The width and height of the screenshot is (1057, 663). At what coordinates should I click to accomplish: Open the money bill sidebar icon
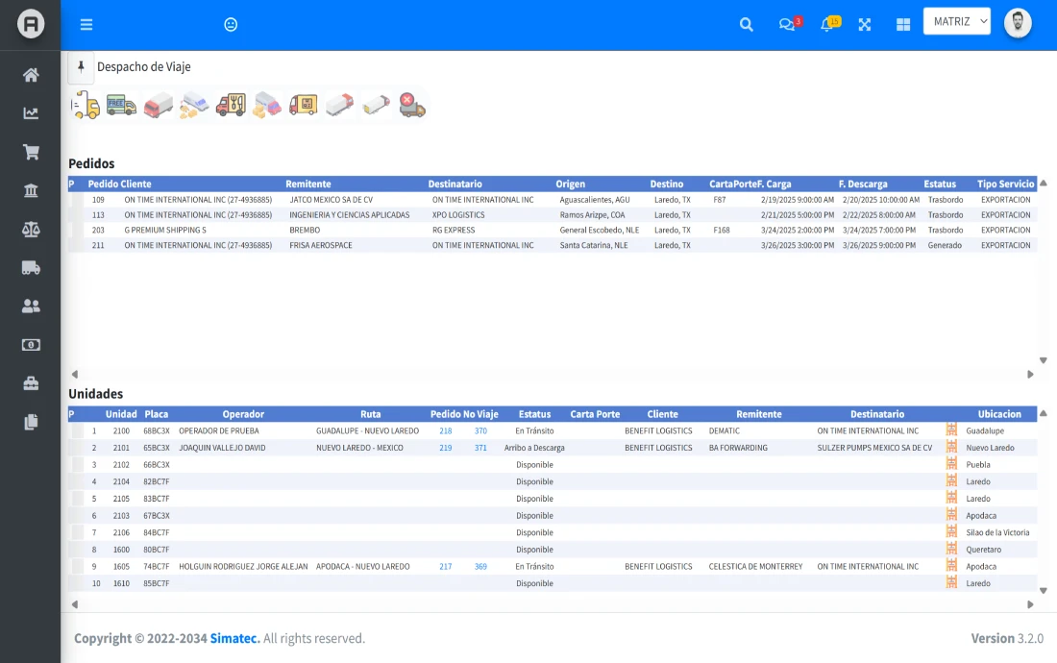(31, 345)
